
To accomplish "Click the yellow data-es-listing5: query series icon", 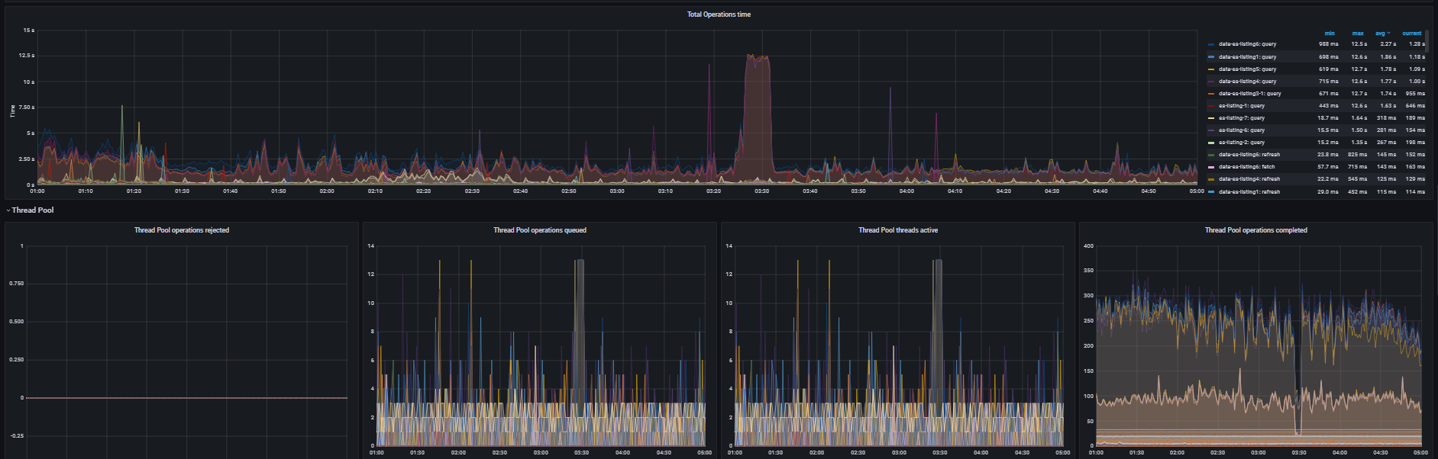I will (1211, 69).
